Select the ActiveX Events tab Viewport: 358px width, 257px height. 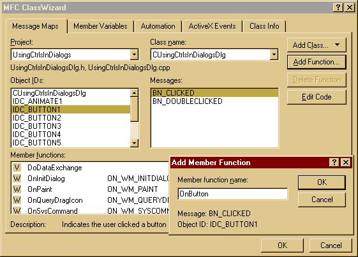pos(212,26)
